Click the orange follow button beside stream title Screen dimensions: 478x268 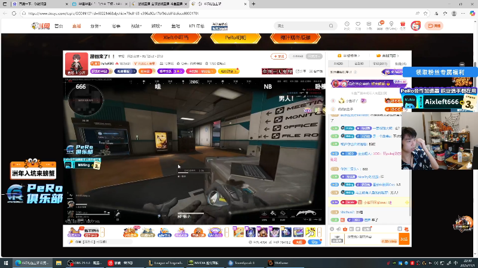(278, 56)
